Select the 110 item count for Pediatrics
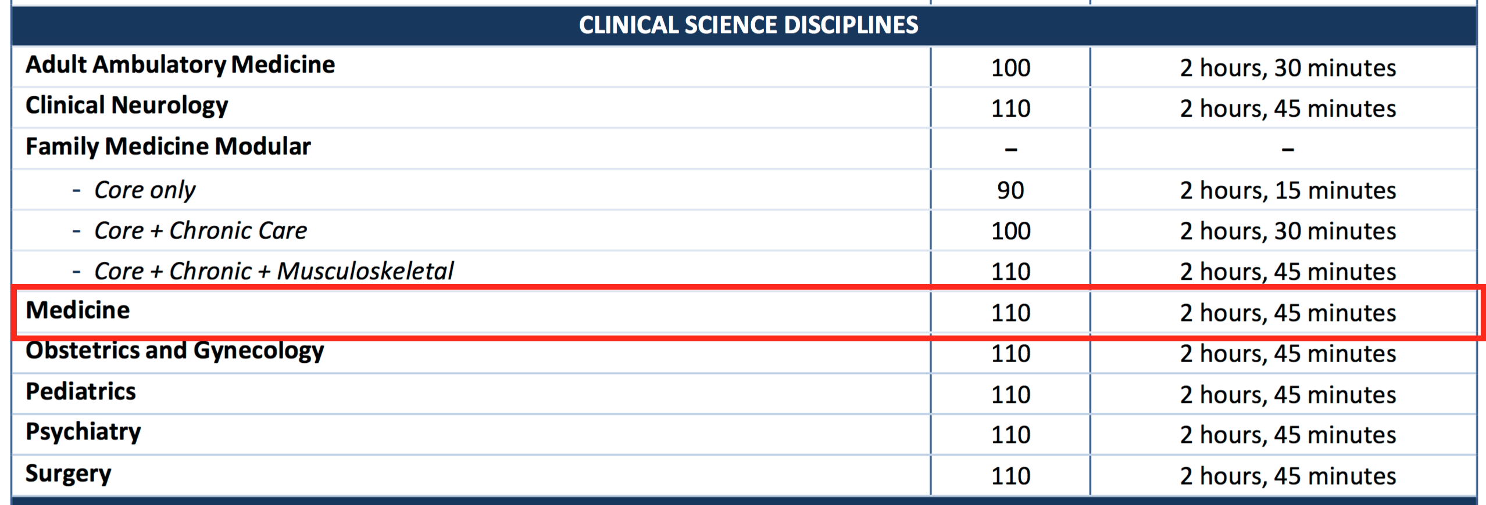1486x505 pixels. (x=1010, y=395)
